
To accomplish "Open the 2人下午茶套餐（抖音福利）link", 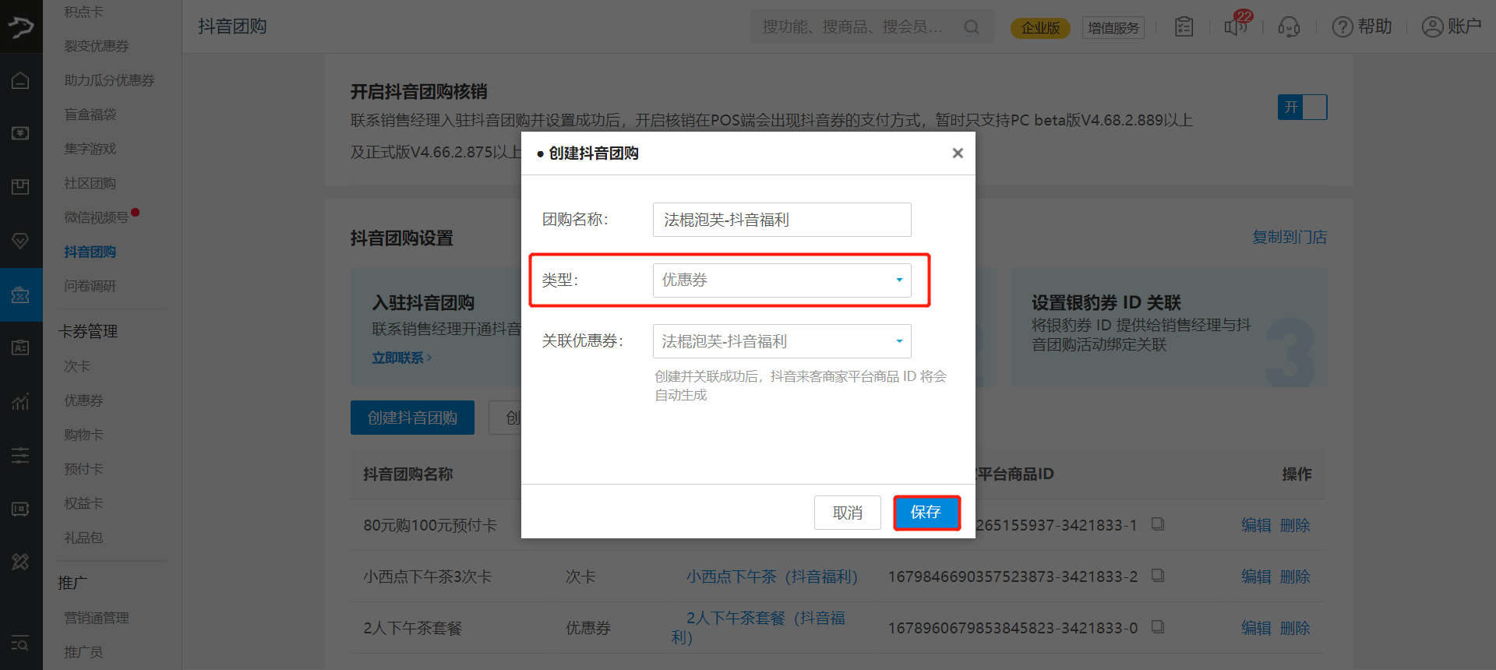I will click(758, 627).
